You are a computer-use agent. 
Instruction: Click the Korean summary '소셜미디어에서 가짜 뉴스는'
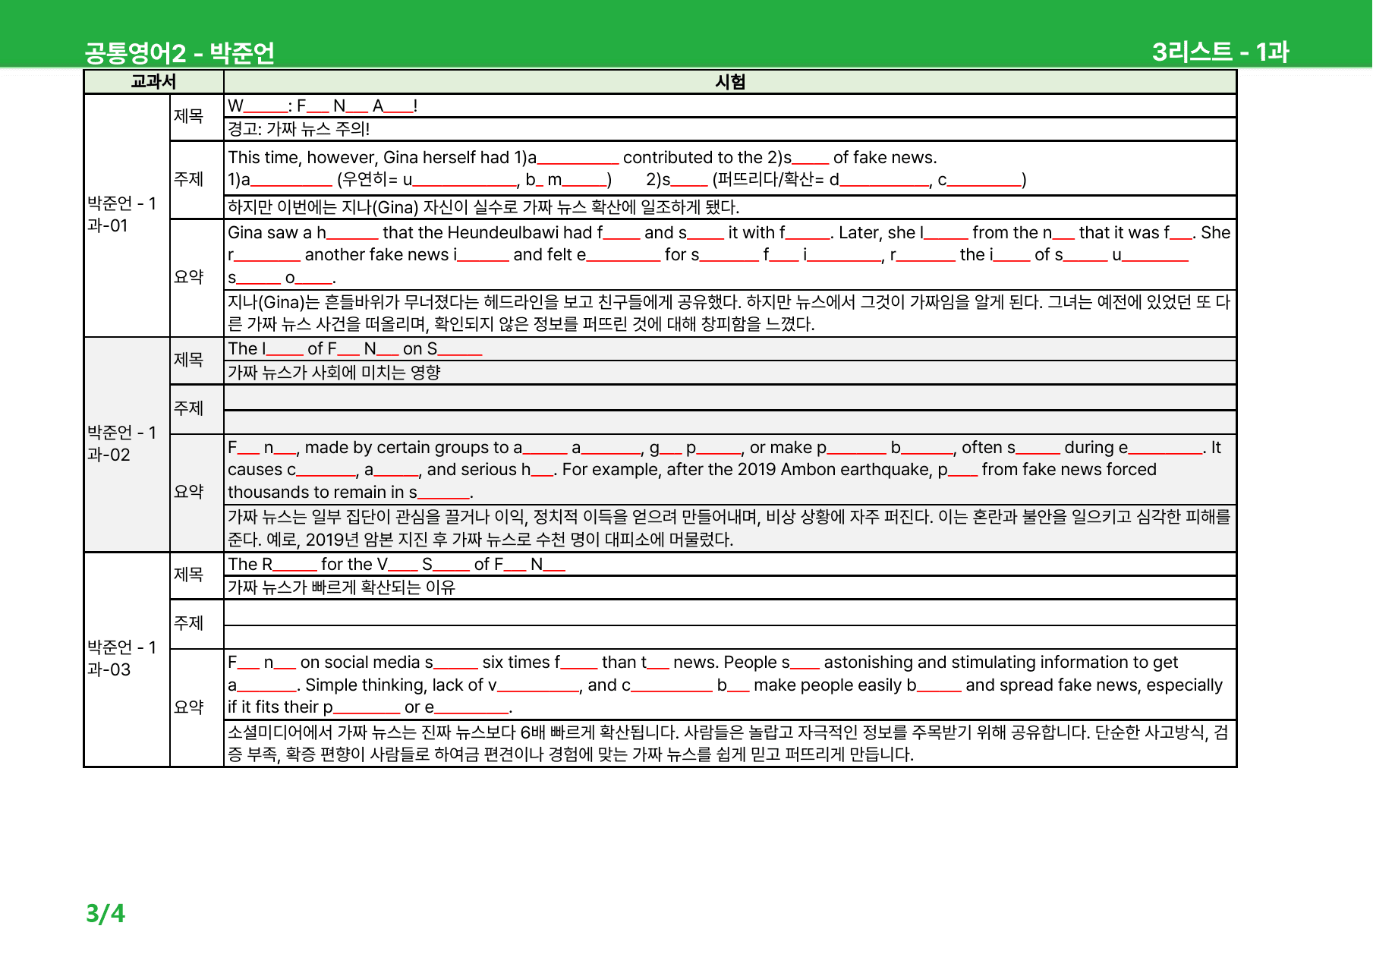click(x=730, y=743)
